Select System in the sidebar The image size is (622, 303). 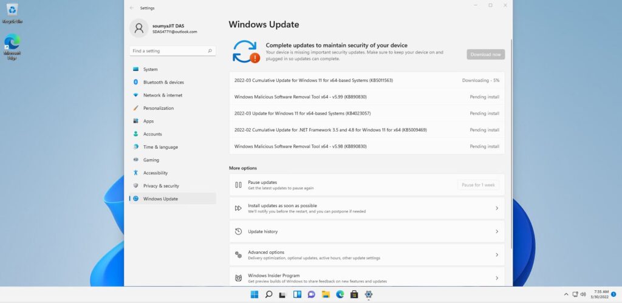coord(173,69)
